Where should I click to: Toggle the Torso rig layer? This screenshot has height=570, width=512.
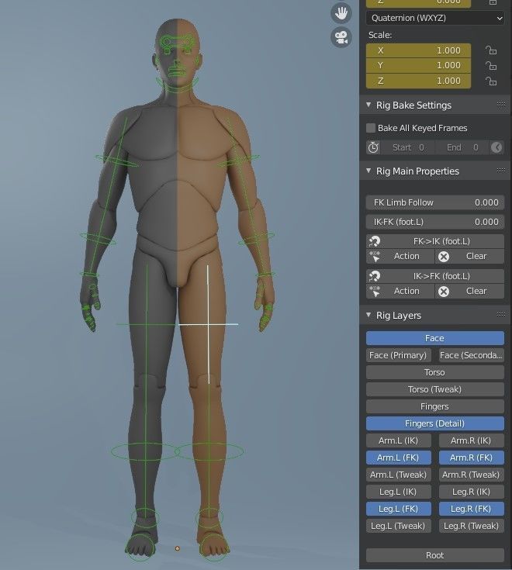(435, 372)
